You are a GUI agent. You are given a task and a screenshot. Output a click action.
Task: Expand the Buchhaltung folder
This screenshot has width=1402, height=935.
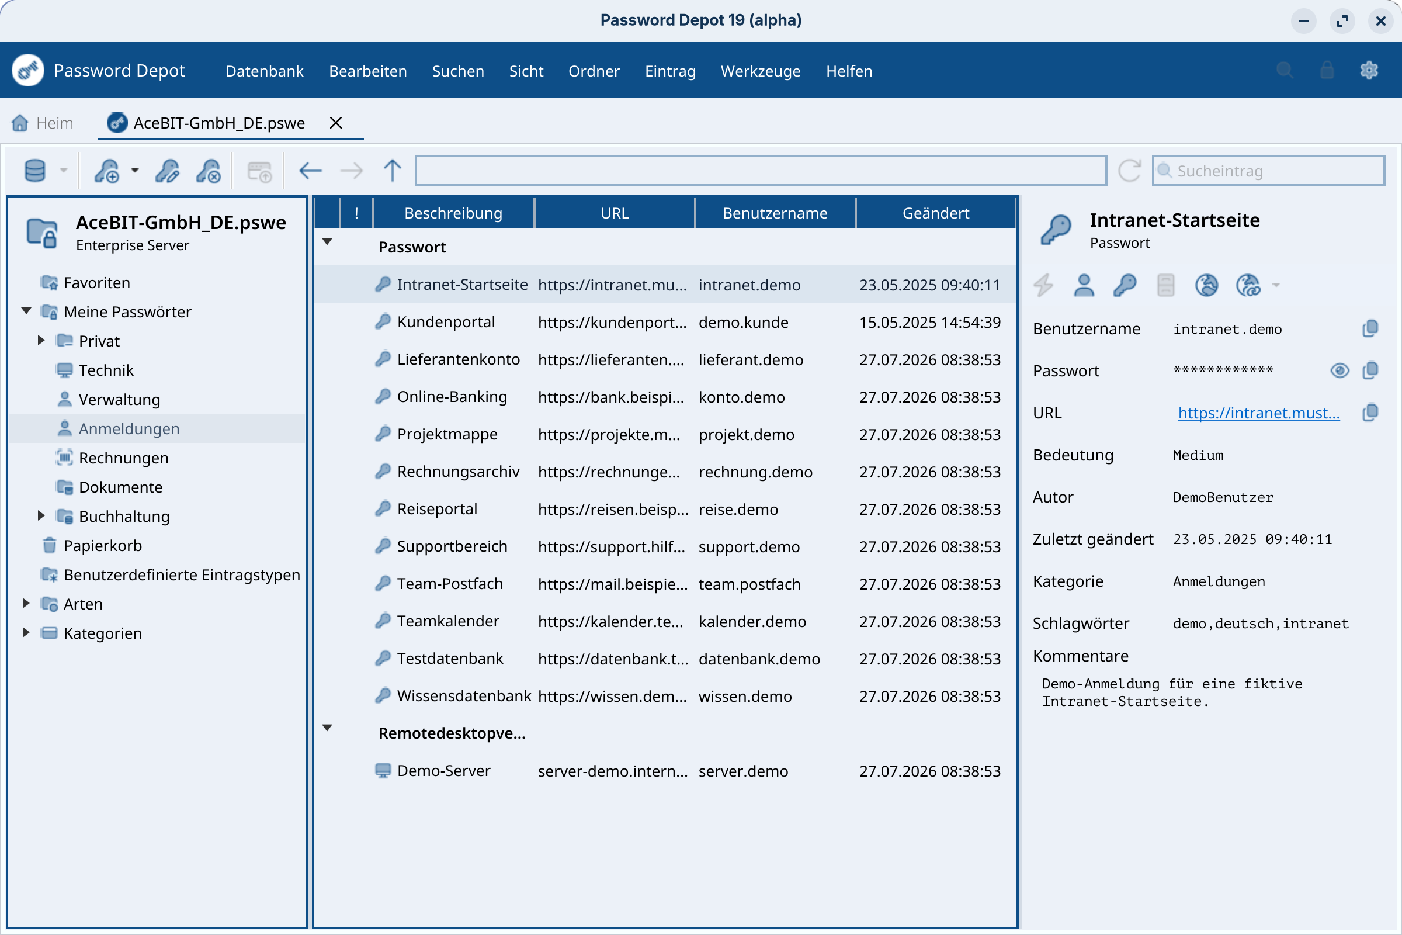point(41,515)
